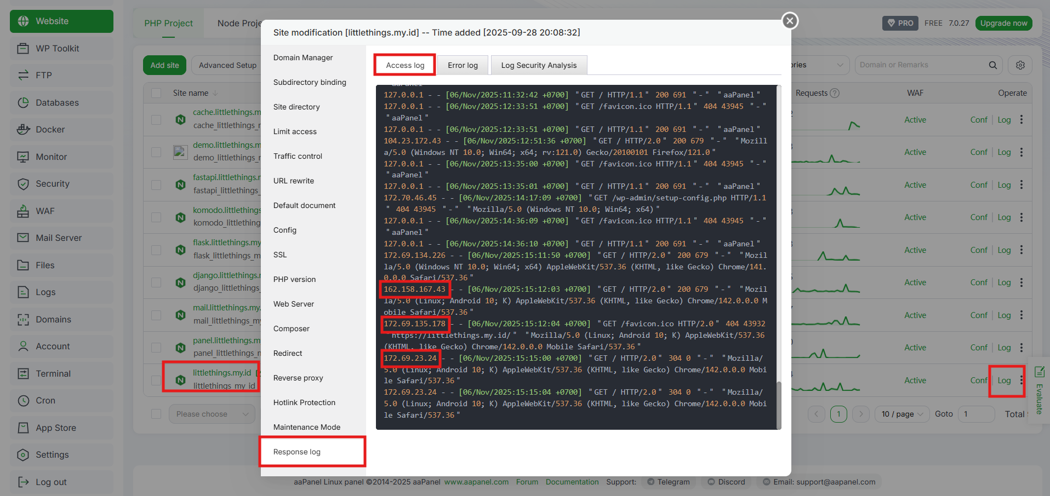Check the komodo.littlethings site checkbox
Viewport: 1050px width, 496px height.
click(x=156, y=217)
